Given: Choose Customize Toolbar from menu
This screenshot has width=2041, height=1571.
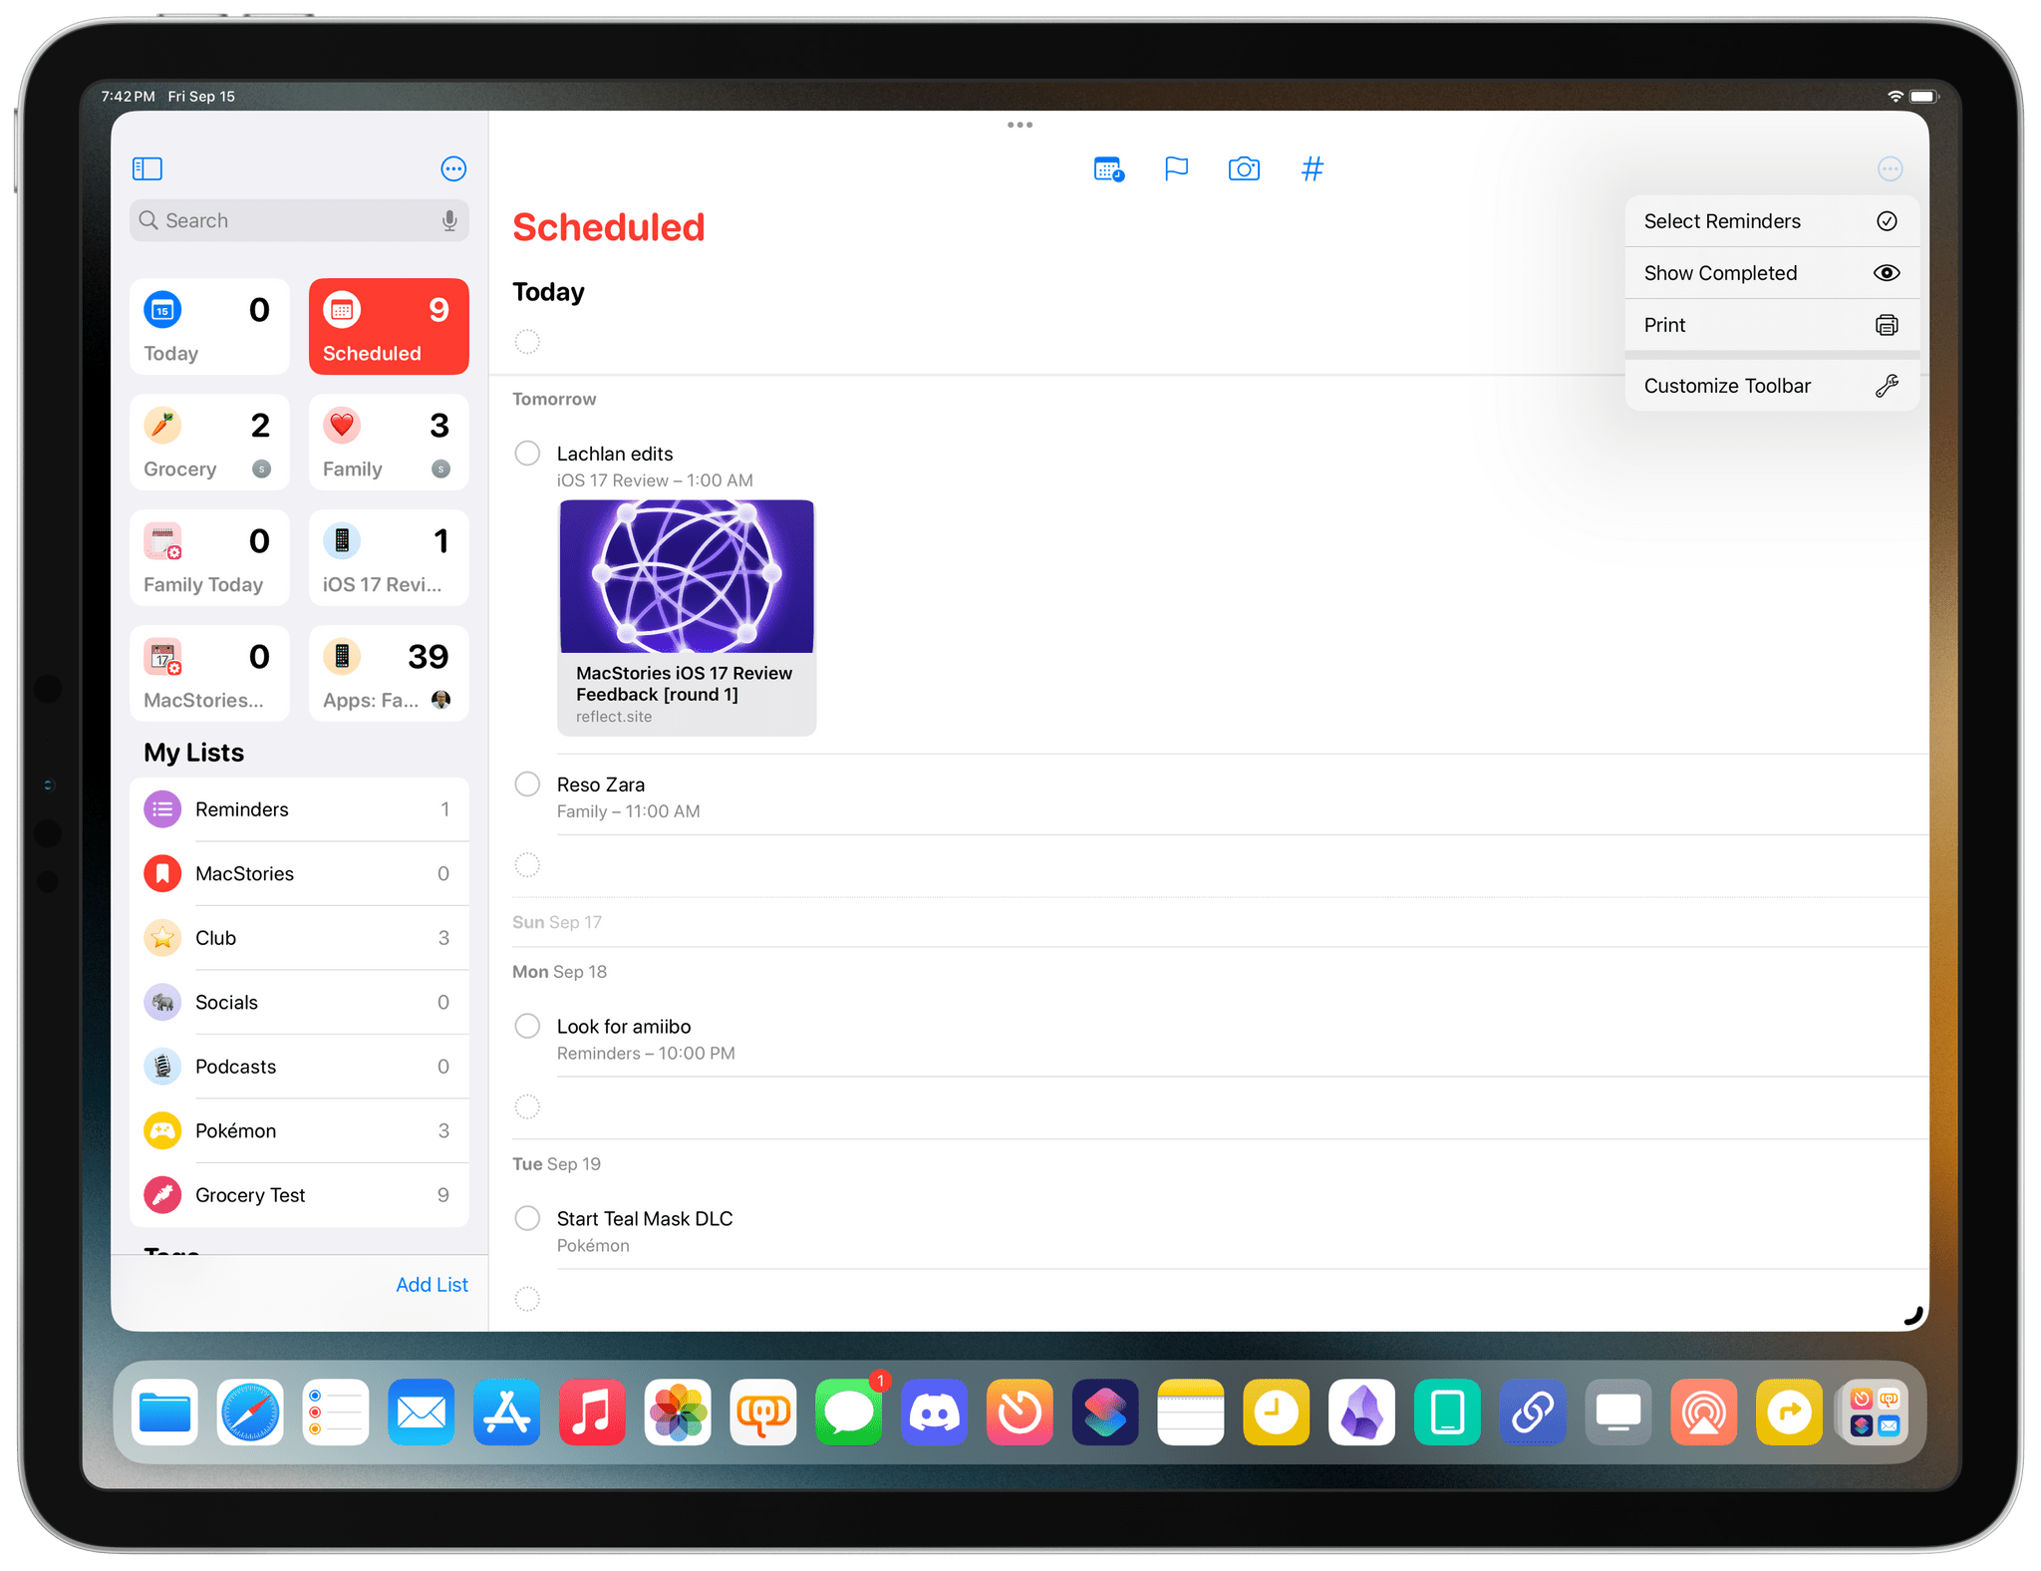Looking at the screenshot, I should [x=1771, y=386].
